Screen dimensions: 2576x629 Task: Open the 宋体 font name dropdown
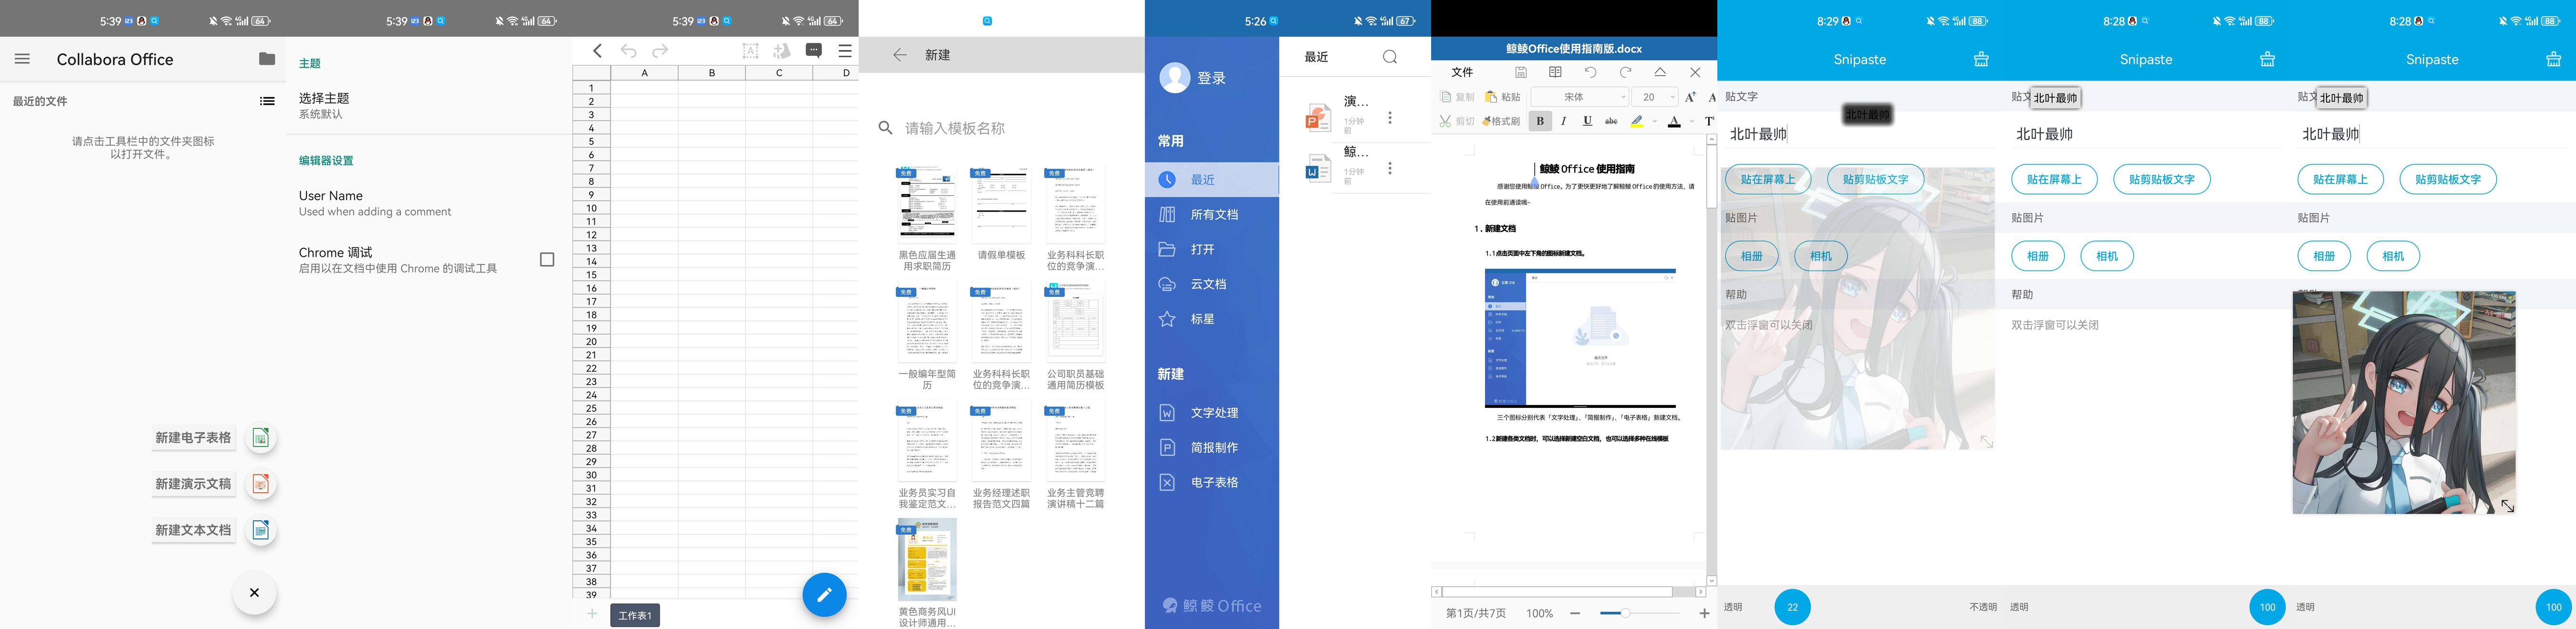click(1580, 97)
